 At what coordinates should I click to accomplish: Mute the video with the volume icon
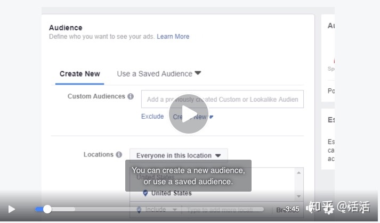pyautogui.click(x=309, y=209)
